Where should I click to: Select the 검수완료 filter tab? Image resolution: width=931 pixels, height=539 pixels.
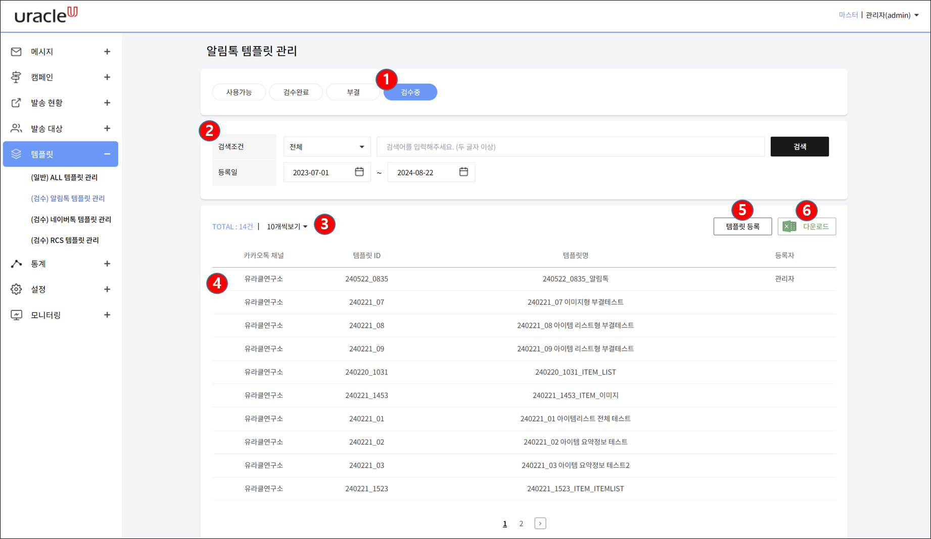click(296, 92)
